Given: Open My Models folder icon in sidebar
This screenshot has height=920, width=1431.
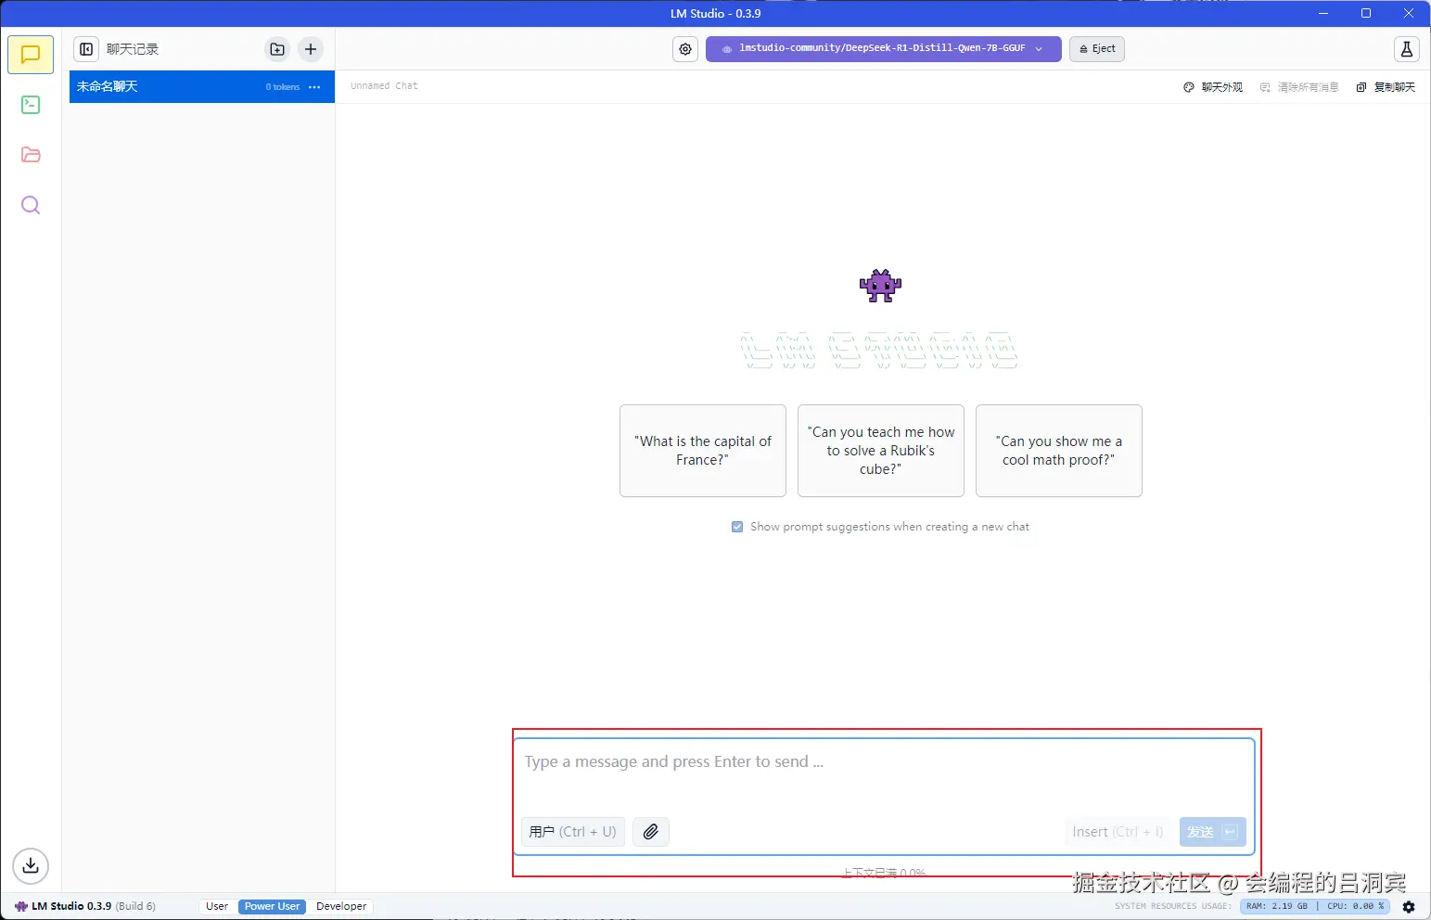Looking at the screenshot, I should [31, 155].
